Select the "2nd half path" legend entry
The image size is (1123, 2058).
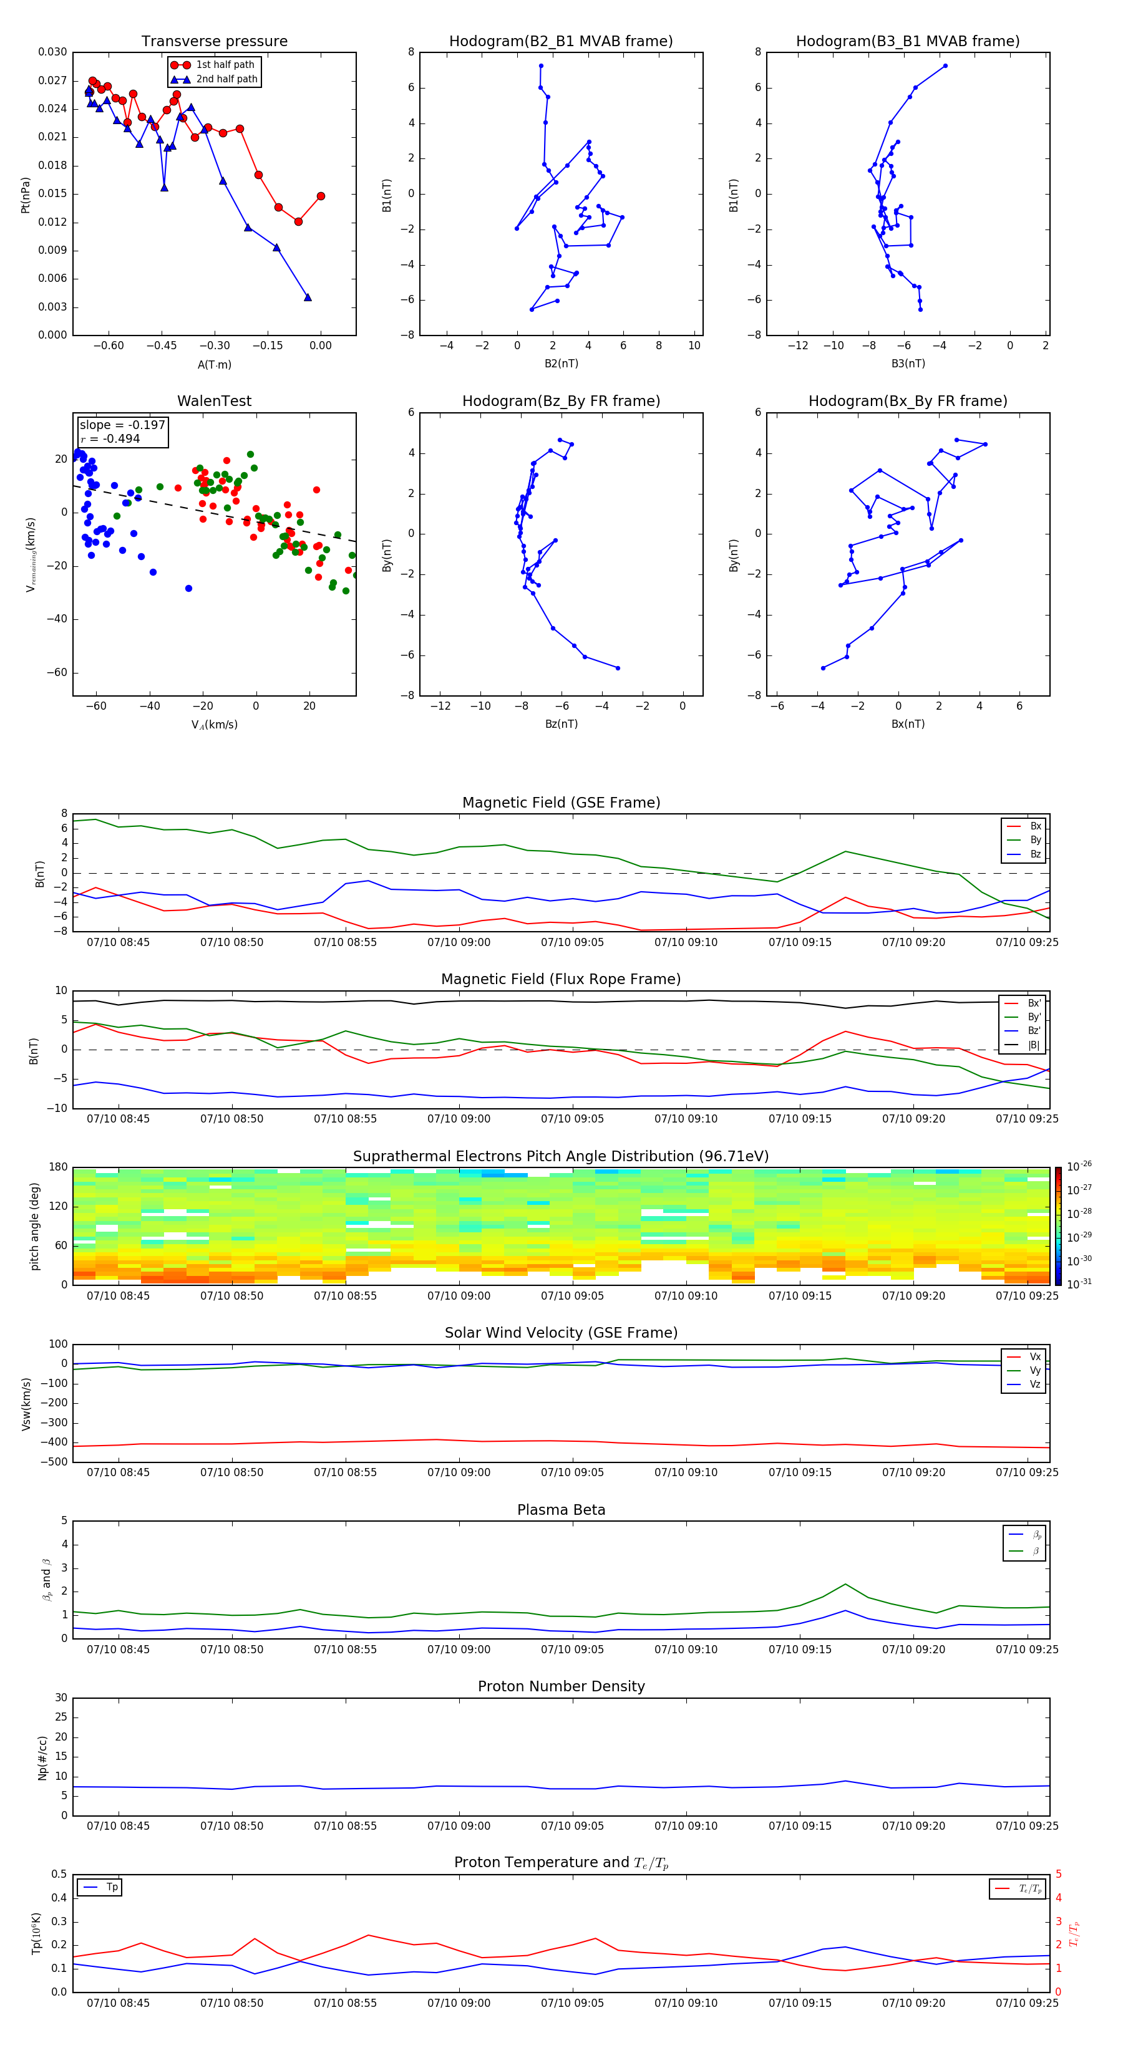tap(213, 79)
